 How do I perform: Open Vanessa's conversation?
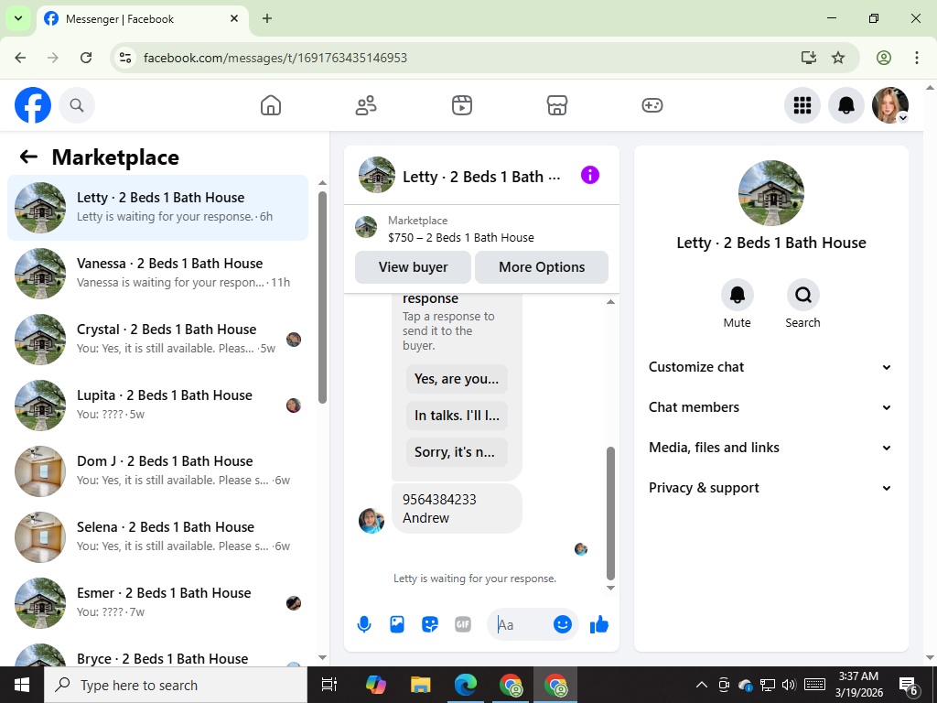point(157,273)
